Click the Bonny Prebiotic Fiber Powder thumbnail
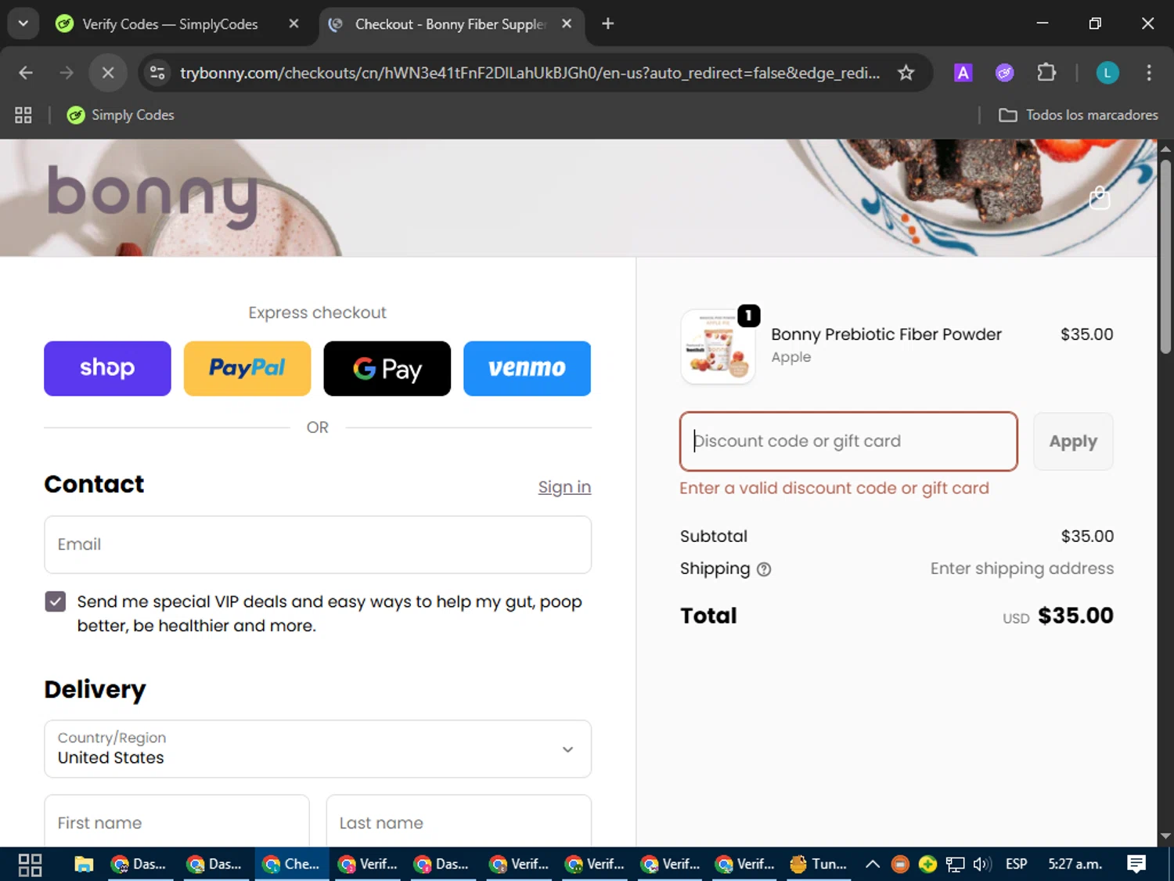 pos(718,346)
